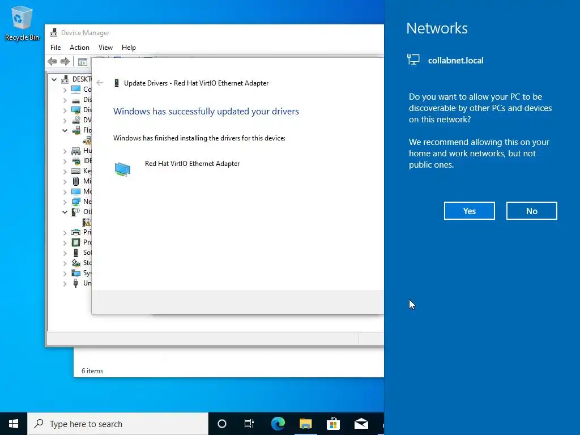Select the warning device under Other devices
Image resolution: width=580 pixels, height=435 pixels.
[87, 222]
